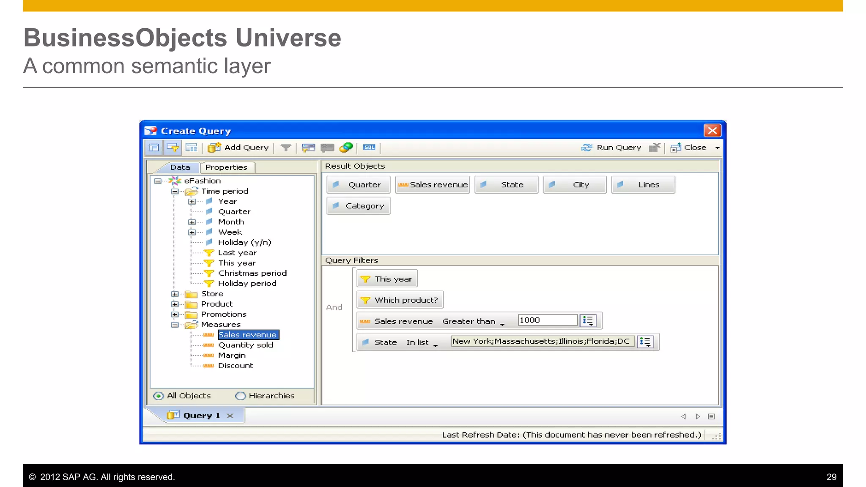Click the State list values input field

click(x=543, y=342)
